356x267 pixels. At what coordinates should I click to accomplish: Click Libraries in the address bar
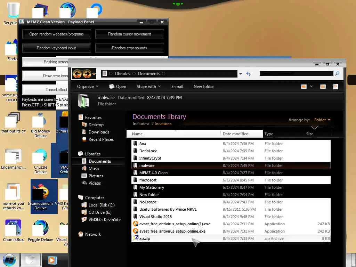[x=122, y=74]
